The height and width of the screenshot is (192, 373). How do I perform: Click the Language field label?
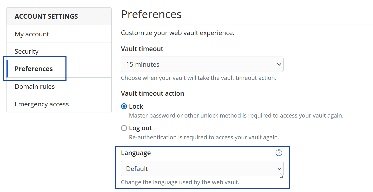[136, 153]
